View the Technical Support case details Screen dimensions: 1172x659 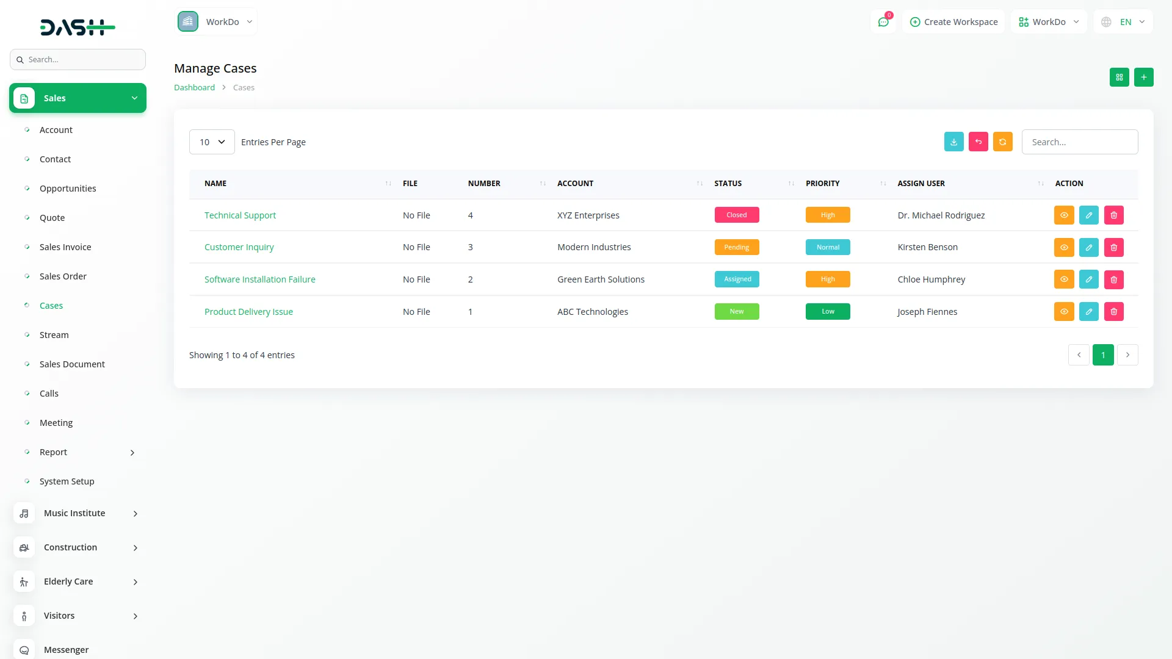click(x=1063, y=215)
